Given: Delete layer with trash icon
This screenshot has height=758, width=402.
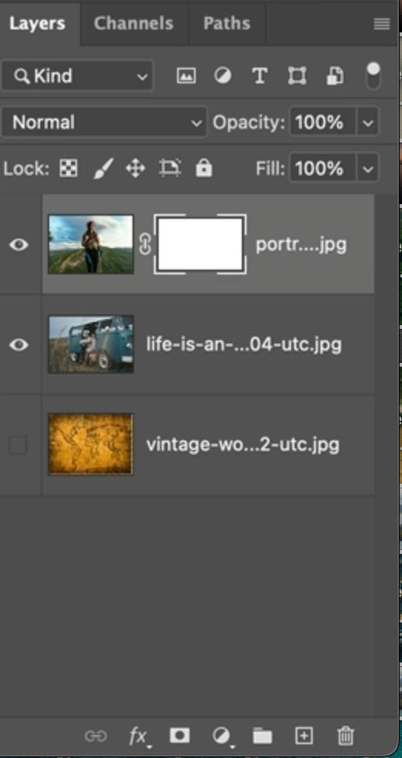Looking at the screenshot, I should (346, 736).
